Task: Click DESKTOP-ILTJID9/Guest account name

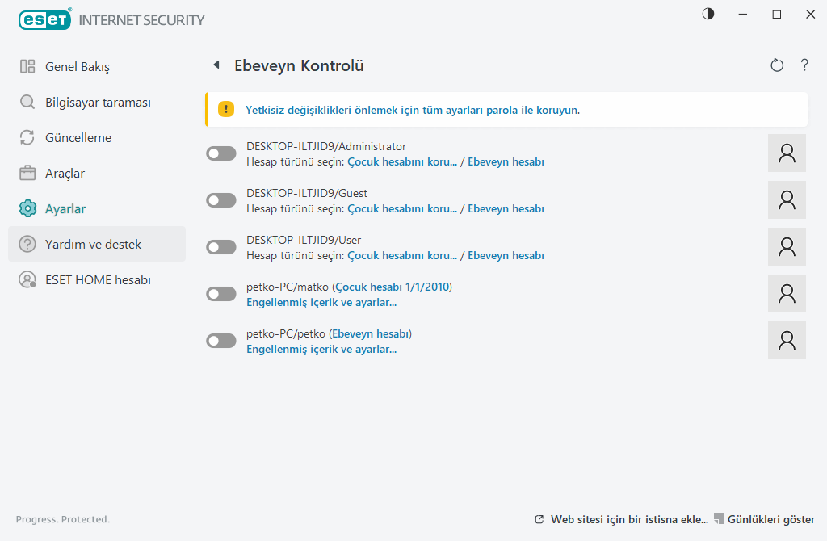Action: 306,194
